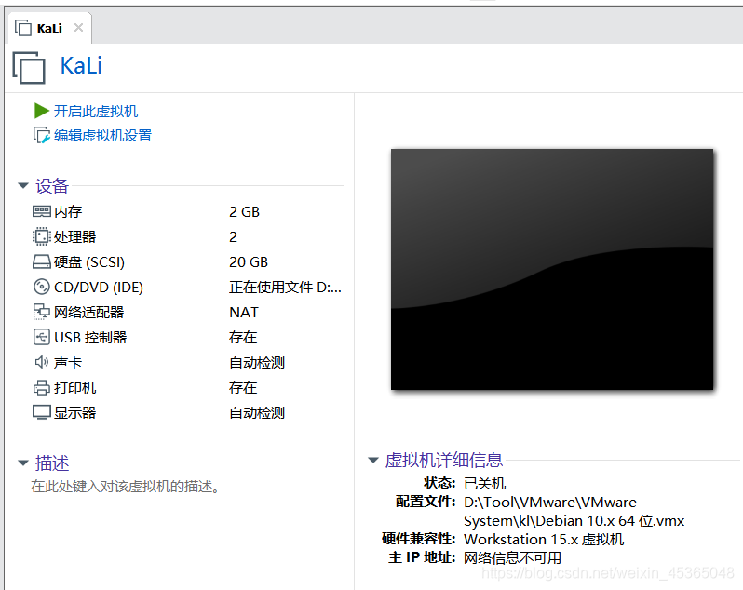Click the 自动检测 value for 显示器
This screenshot has width=743, height=590.
pos(257,413)
